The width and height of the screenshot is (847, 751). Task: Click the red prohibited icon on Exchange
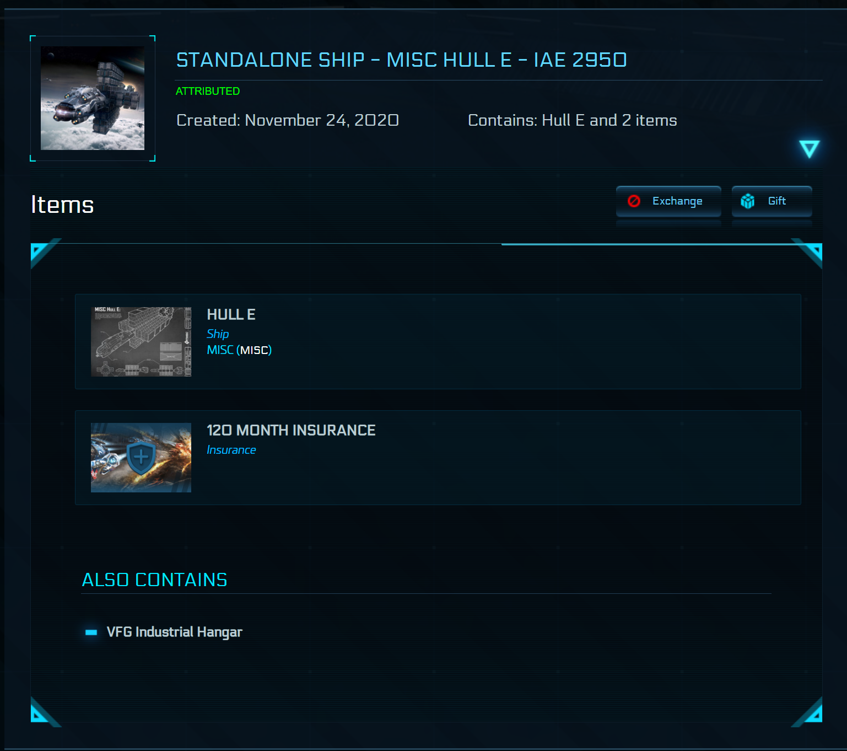pyautogui.click(x=634, y=201)
